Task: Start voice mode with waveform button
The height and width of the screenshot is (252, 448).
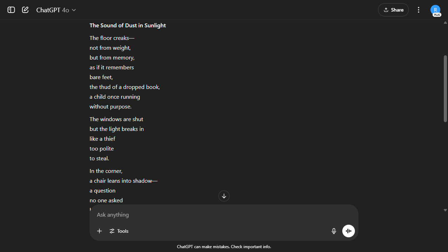Action: coord(349,231)
